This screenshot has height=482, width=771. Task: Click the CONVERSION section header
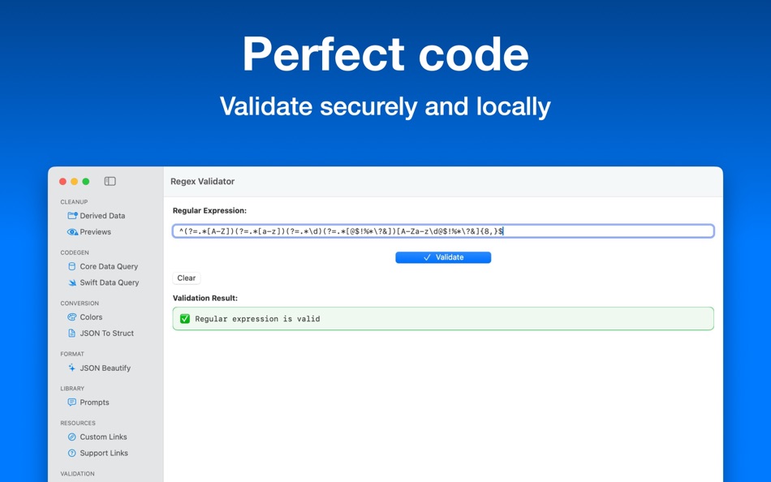point(80,303)
